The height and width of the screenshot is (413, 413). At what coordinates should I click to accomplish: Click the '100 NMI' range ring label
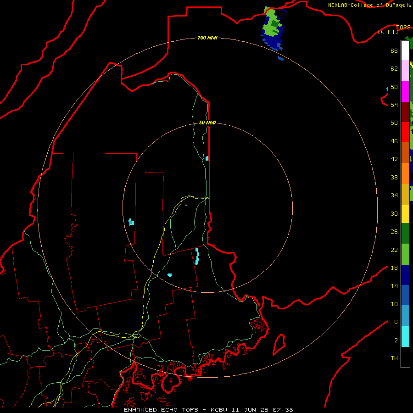pyautogui.click(x=207, y=38)
